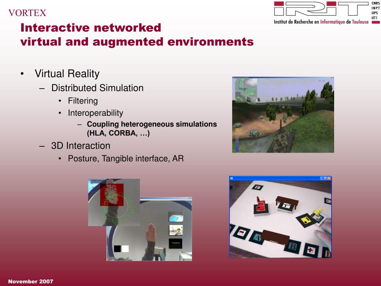
Task: Click the VORTEX heading text
Action: 27,13
